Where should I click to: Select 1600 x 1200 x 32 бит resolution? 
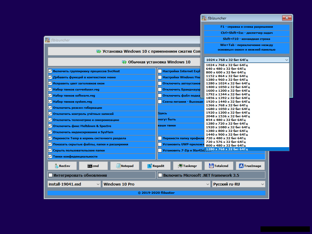247,91
